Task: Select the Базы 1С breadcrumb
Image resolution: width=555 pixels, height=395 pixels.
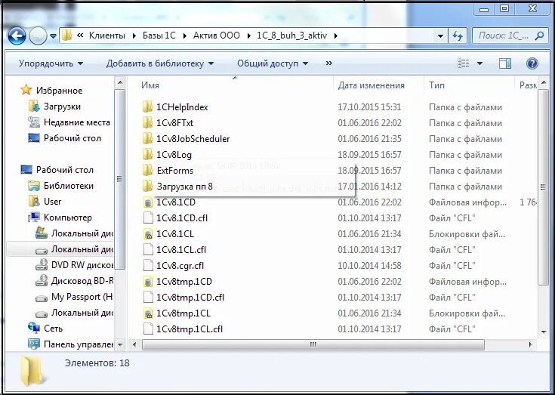Action: point(159,35)
